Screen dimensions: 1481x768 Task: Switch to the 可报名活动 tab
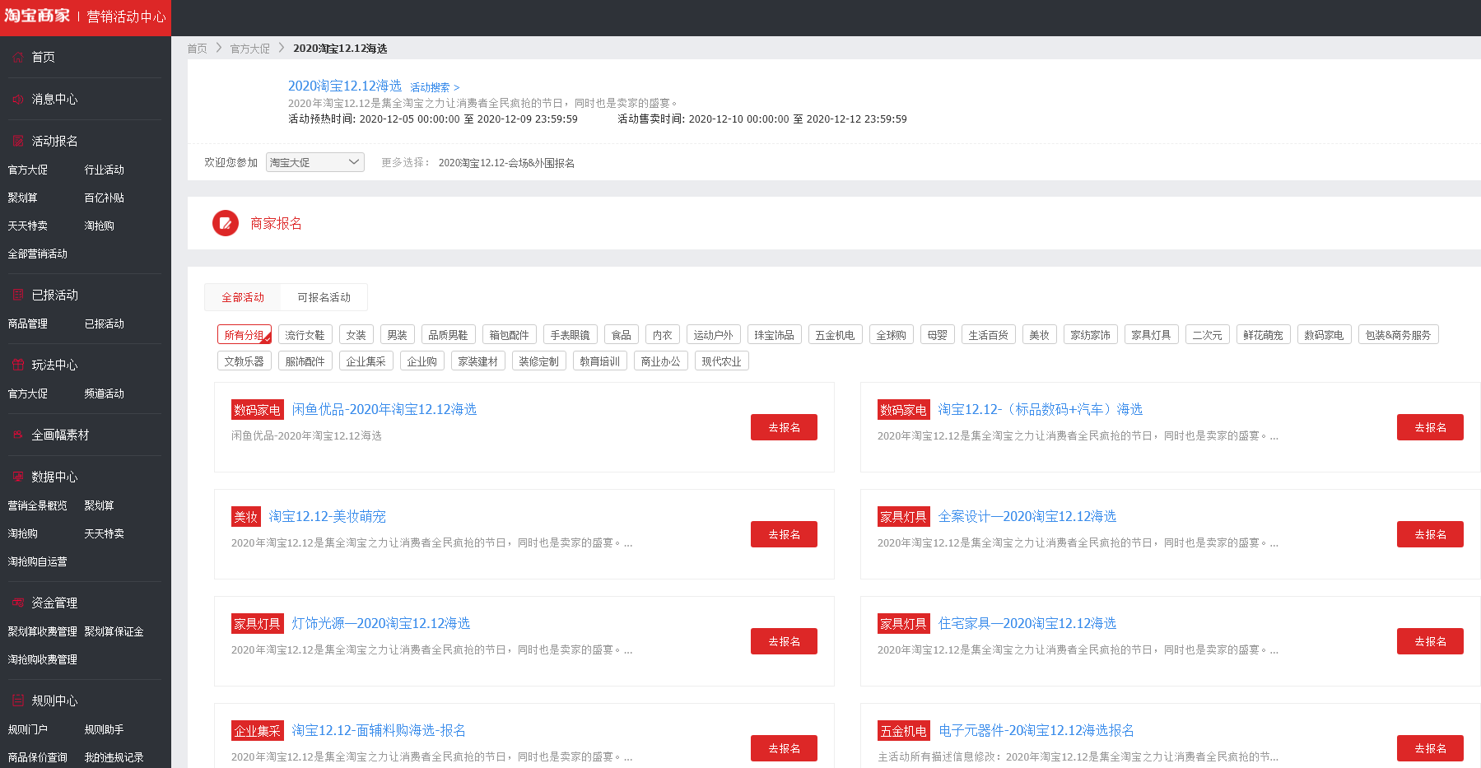coord(324,297)
